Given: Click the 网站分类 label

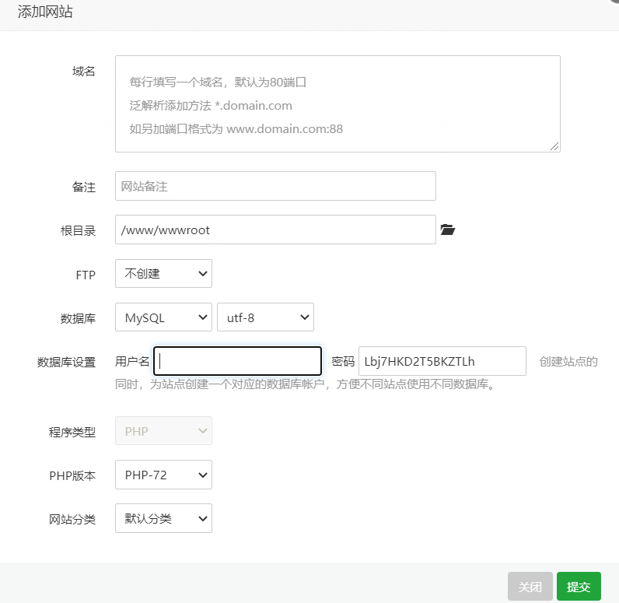Looking at the screenshot, I should point(72,519).
